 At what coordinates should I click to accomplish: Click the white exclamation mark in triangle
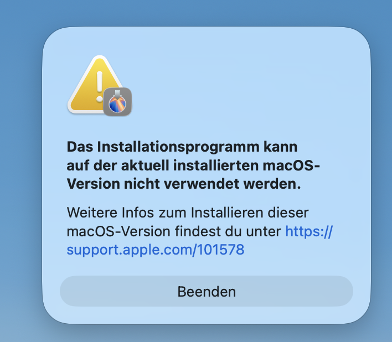(100, 86)
